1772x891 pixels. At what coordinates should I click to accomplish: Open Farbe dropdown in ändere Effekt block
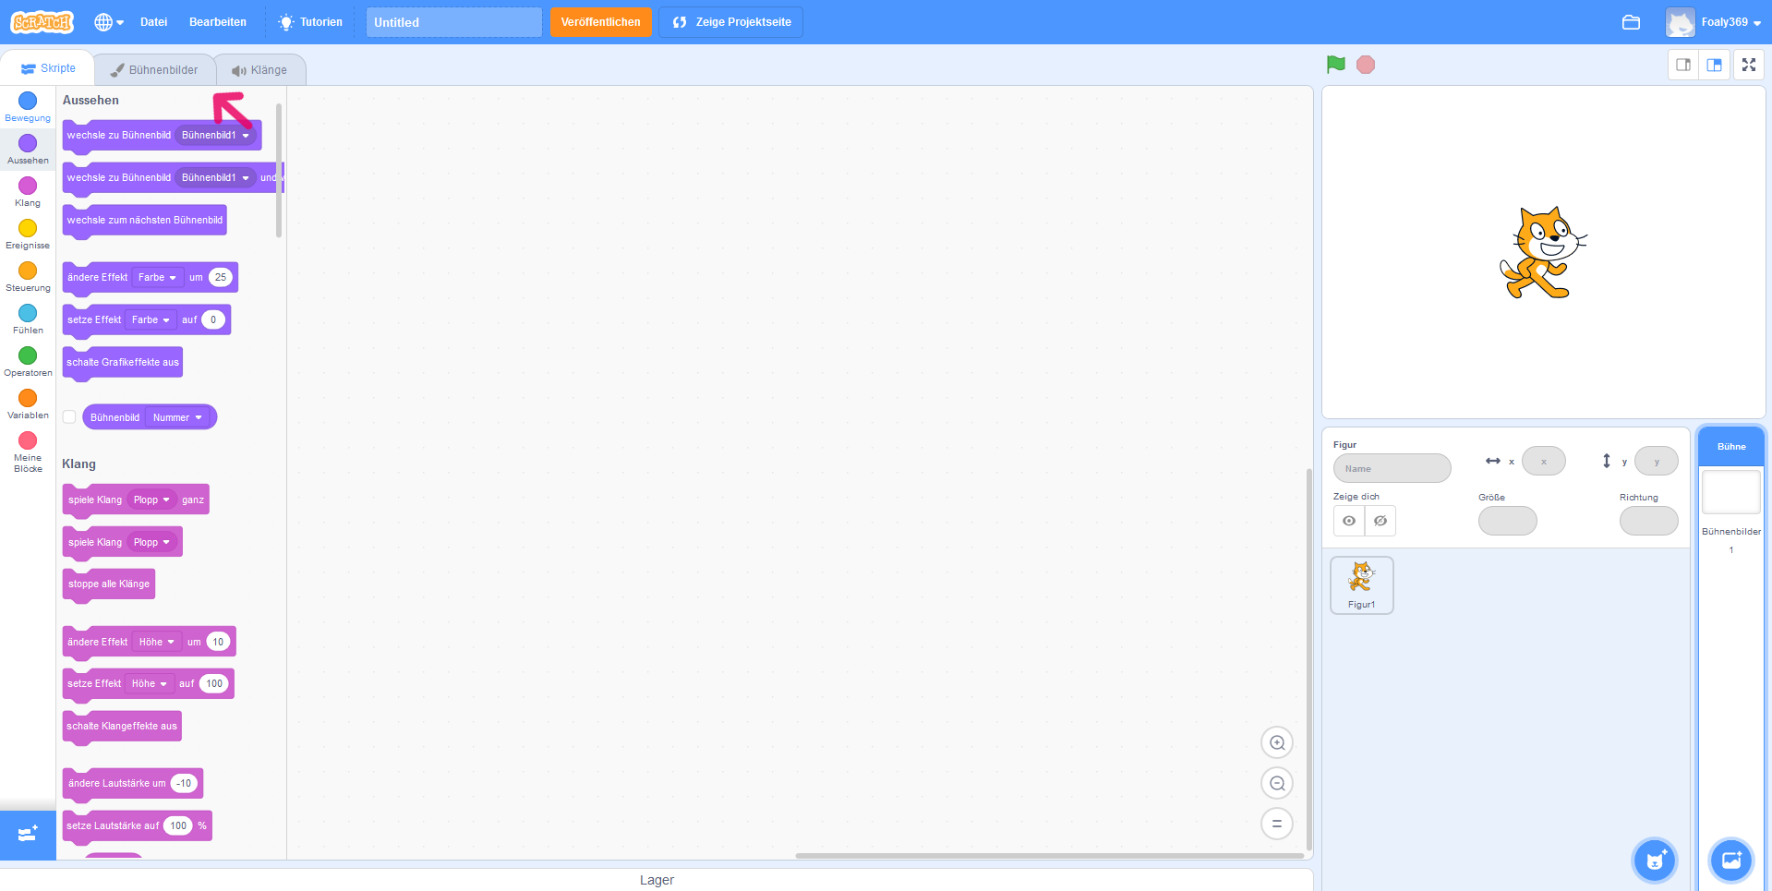(157, 277)
